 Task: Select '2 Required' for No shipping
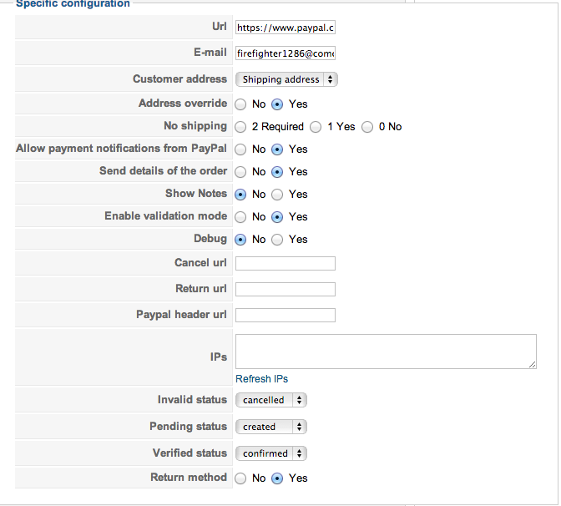pyautogui.click(x=240, y=127)
